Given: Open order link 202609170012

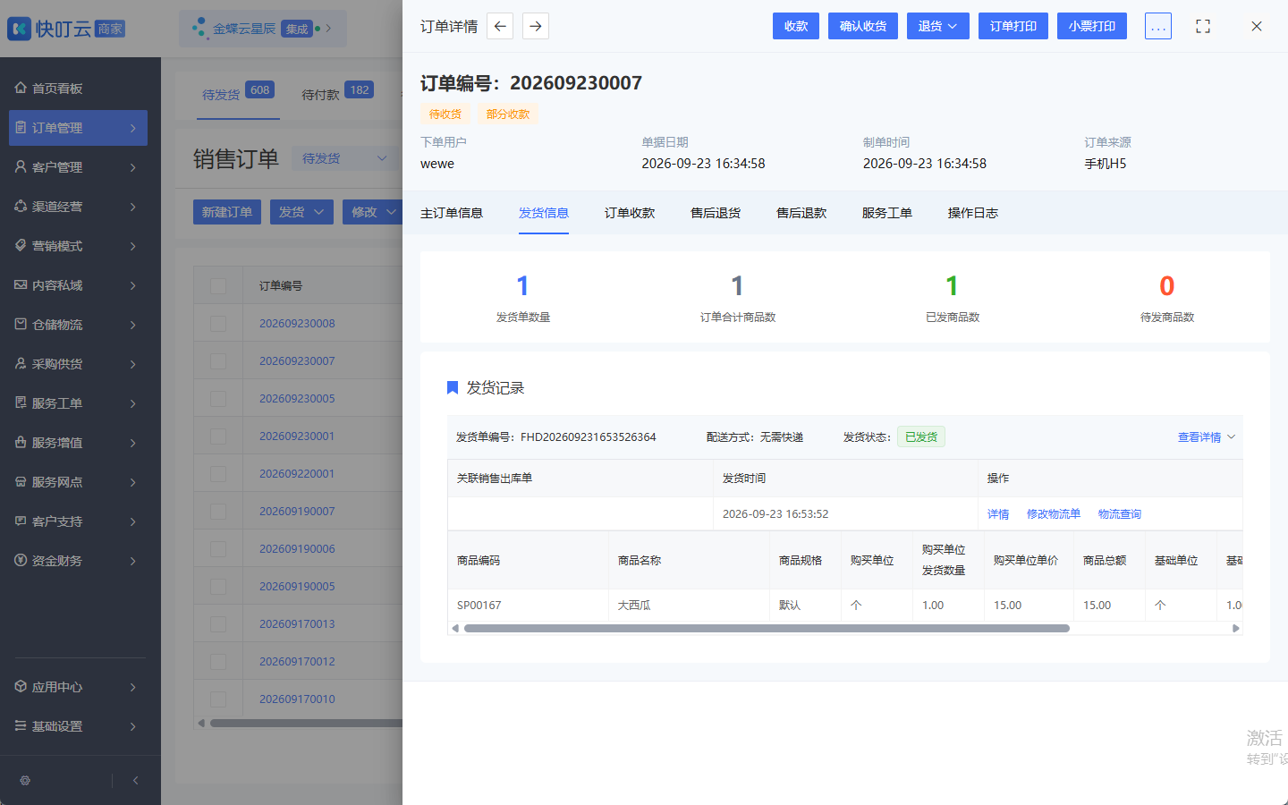Looking at the screenshot, I should [x=297, y=661].
